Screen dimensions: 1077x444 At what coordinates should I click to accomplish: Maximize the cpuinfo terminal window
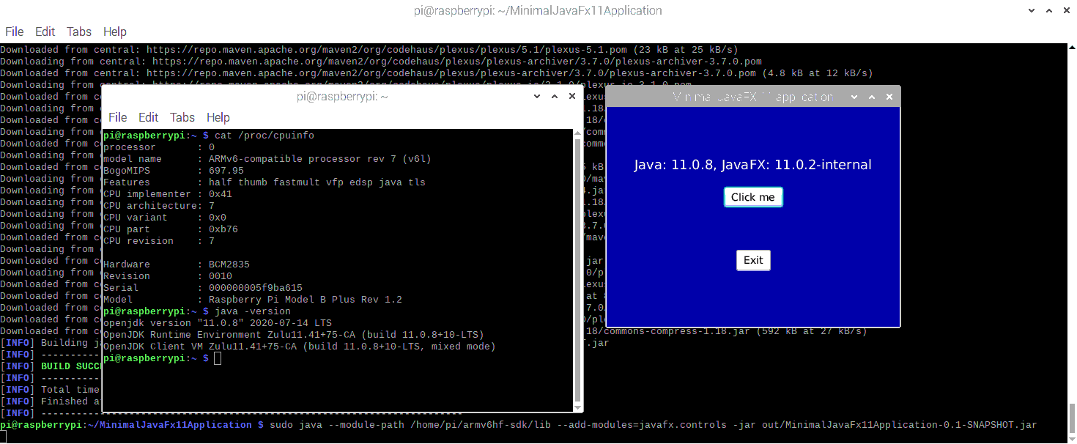pos(554,97)
